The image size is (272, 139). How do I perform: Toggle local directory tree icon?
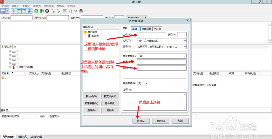tap(19, 11)
